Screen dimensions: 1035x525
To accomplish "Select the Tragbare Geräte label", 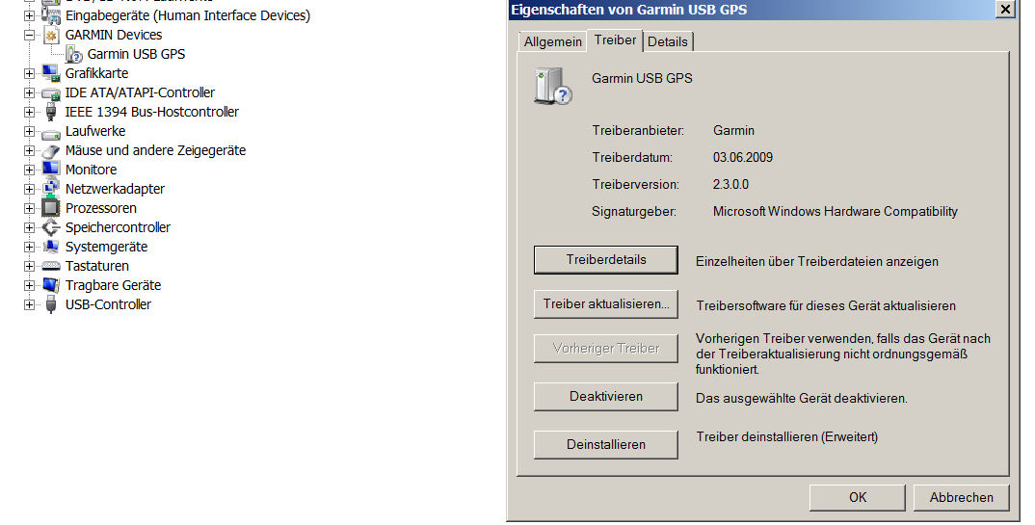I will [x=113, y=285].
